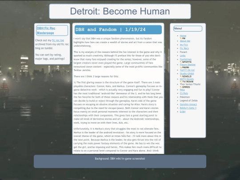The width and height of the screenshot is (240, 180).
Task: Click the paragraph beginning 'This is my analysis'
Action: coord(118,61)
